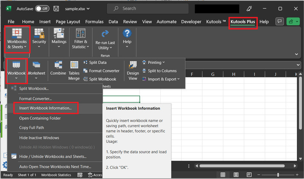
Task: Switch to the Data tab
Action: point(113,22)
